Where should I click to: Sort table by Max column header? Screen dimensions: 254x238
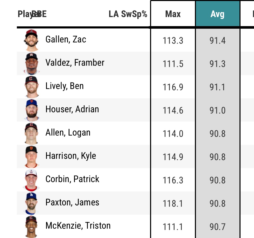pos(173,14)
